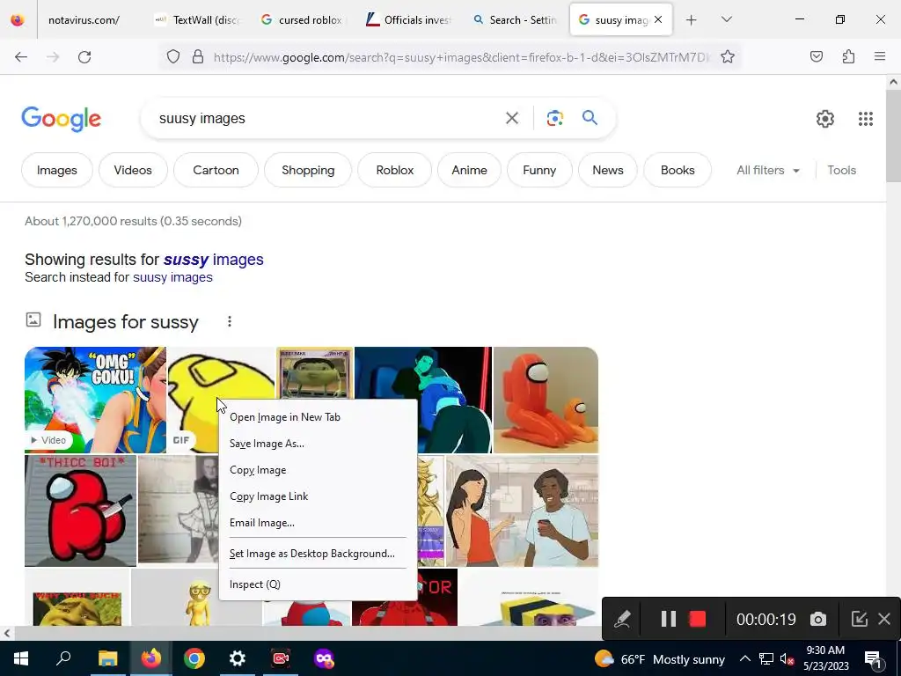Bookmark this page with the star icon
The image size is (901, 676).
pos(728,57)
